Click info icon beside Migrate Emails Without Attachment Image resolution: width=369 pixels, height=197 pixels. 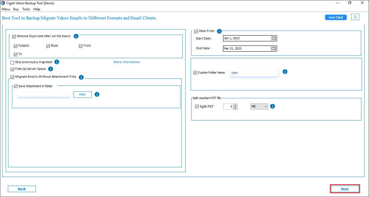[x=81, y=77]
